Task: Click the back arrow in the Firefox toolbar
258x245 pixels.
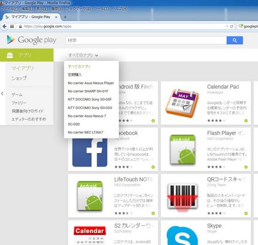Action: pos(5,26)
